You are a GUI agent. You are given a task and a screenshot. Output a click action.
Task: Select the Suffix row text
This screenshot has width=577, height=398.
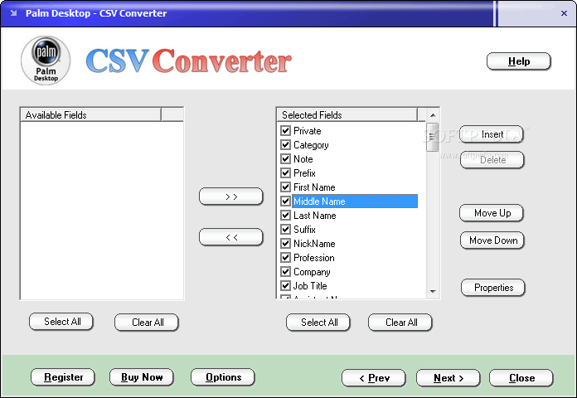(304, 230)
